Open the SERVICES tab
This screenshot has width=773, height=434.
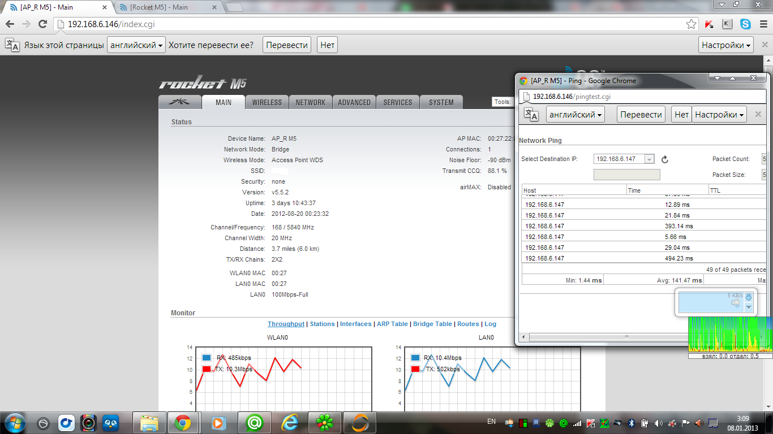398,102
